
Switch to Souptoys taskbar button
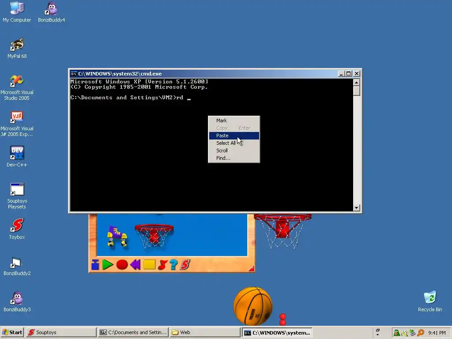pyautogui.click(x=61, y=332)
